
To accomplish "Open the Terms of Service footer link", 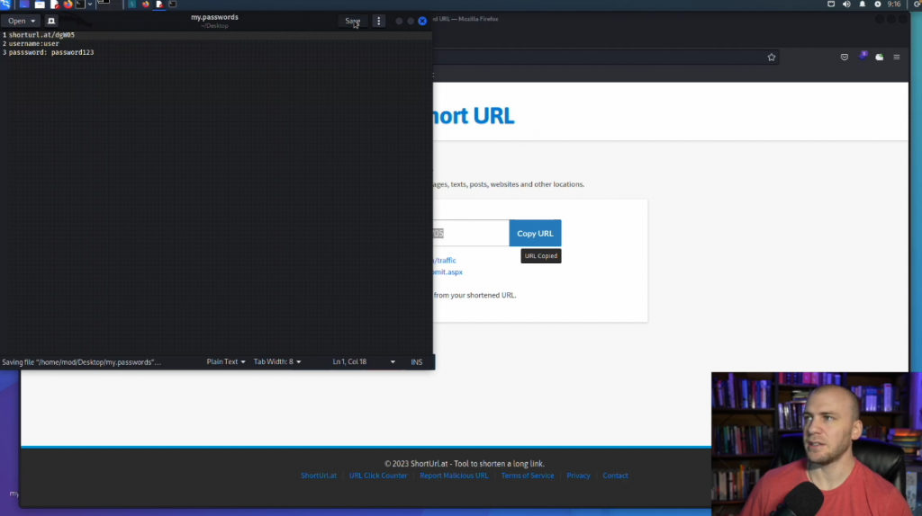I will (528, 476).
